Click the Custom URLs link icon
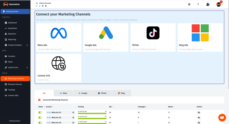229x124 pixels. [6, 95]
